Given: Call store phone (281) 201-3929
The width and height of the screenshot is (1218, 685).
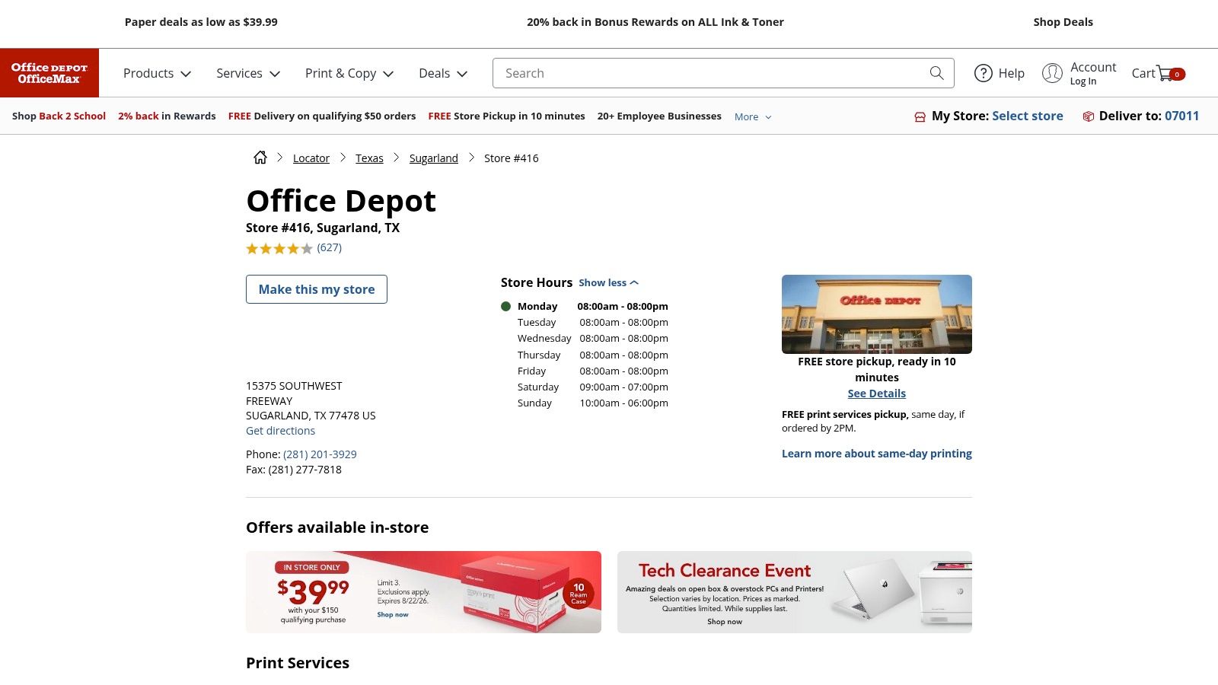Looking at the screenshot, I should 320,454.
